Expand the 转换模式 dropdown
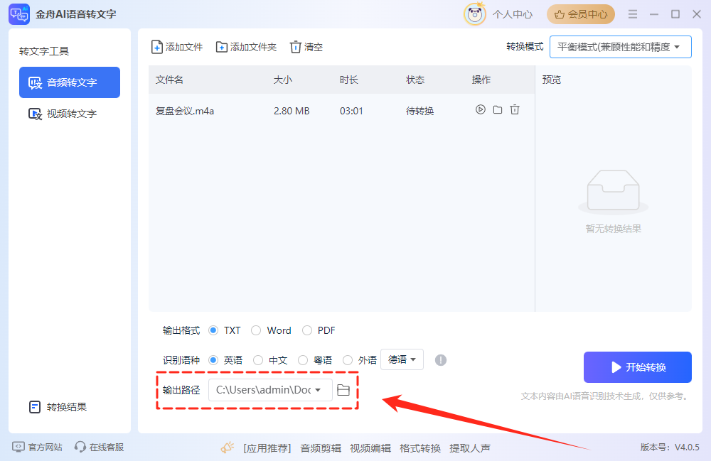Viewport: 711px width, 461px height. click(x=620, y=47)
